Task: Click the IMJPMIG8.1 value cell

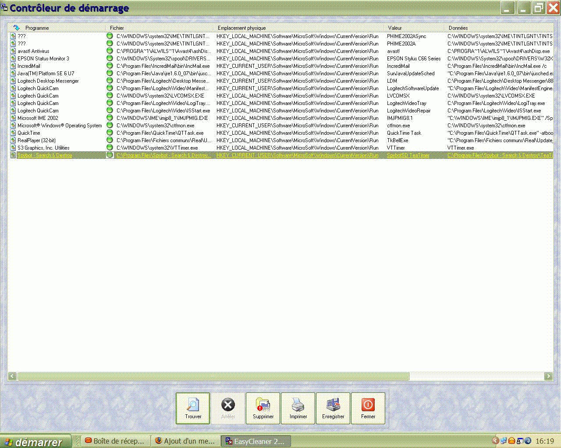Action: 400,118
